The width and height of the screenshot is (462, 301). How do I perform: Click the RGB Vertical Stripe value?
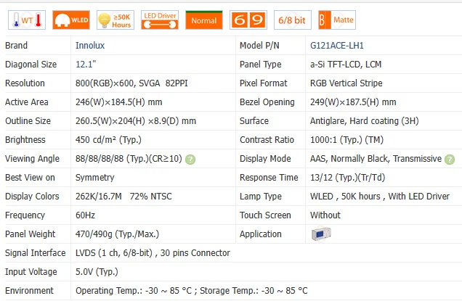(x=346, y=83)
